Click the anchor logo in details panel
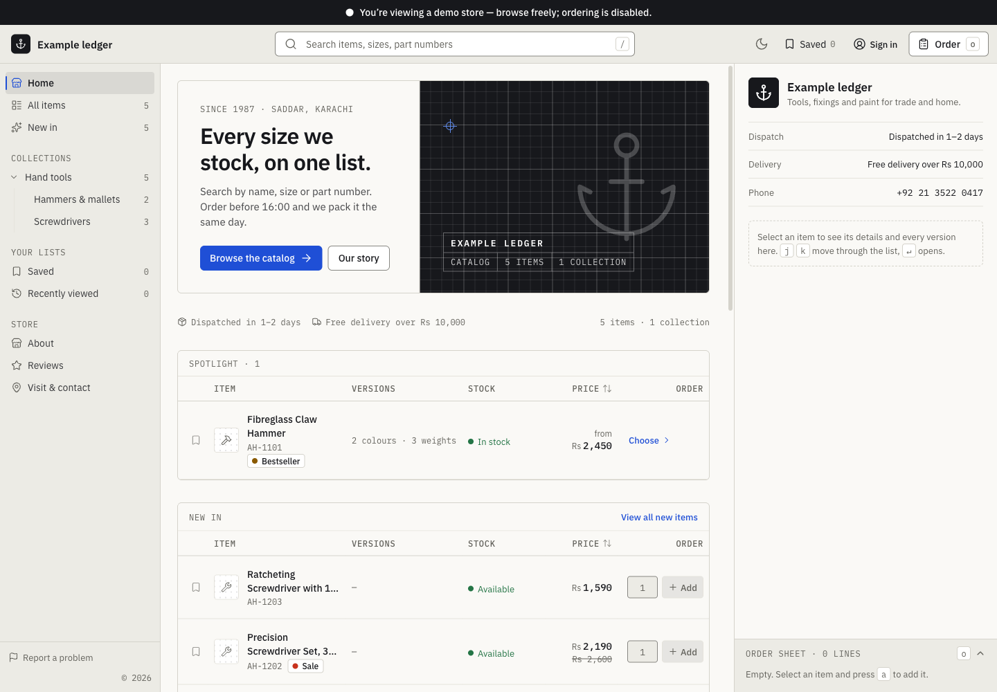Viewport: 997px width, 692px height. point(764,93)
